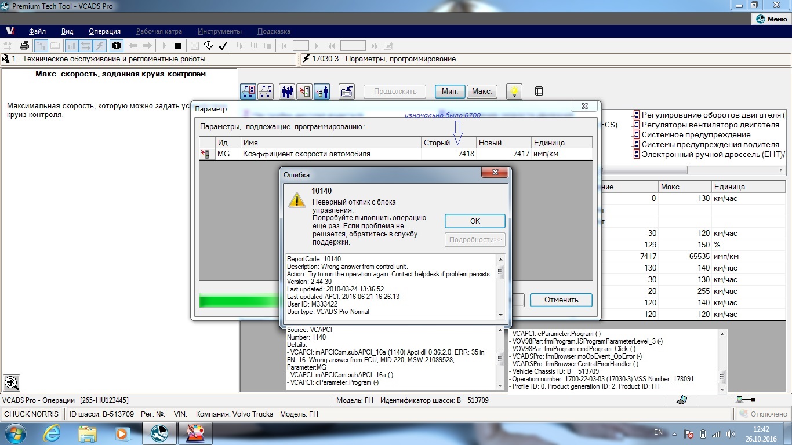
Task: Expand the Системное предупреждение tree node
Action: (x=636, y=135)
